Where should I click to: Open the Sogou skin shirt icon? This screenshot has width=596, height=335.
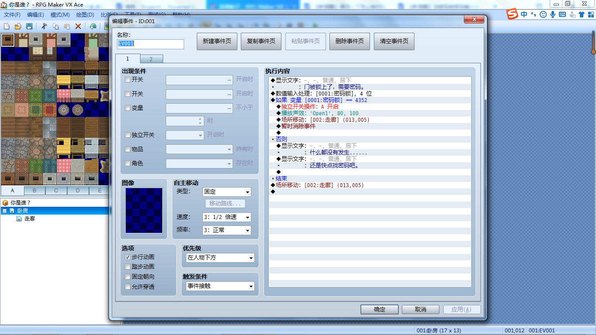coord(582,14)
